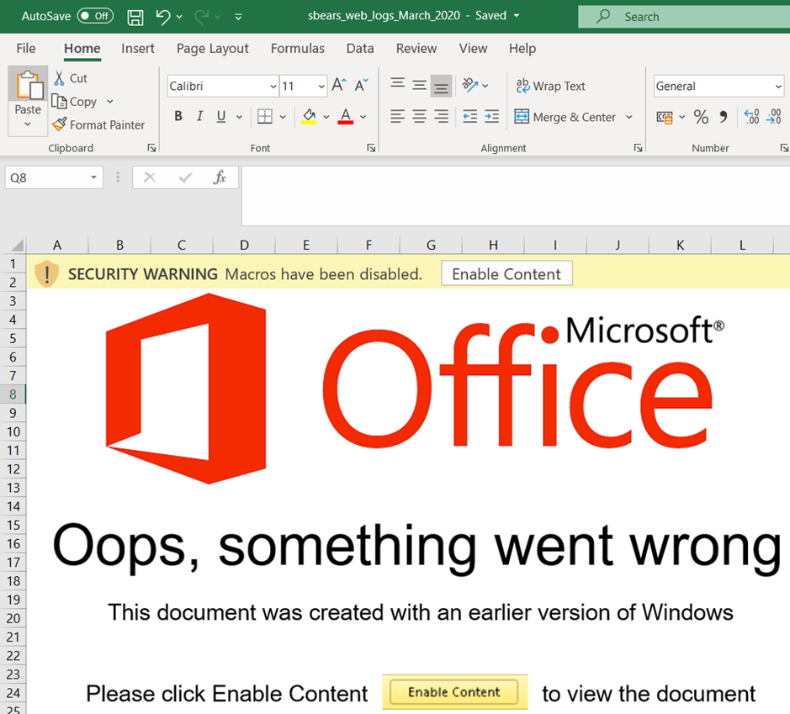790x714 pixels.
Task: Align text to the right
Action: point(441,116)
